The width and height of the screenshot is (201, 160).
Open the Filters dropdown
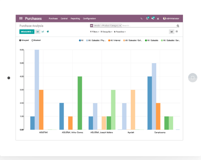tap(95, 32)
